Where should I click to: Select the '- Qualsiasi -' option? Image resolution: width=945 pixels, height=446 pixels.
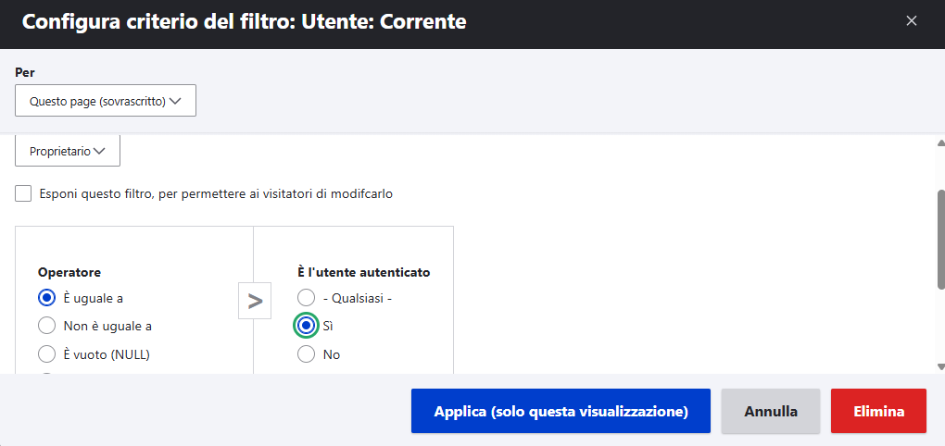[306, 298]
